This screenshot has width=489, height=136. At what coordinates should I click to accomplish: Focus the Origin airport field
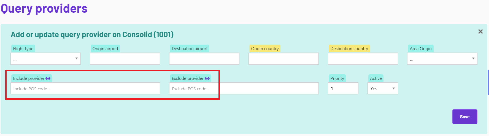(125, 59)
